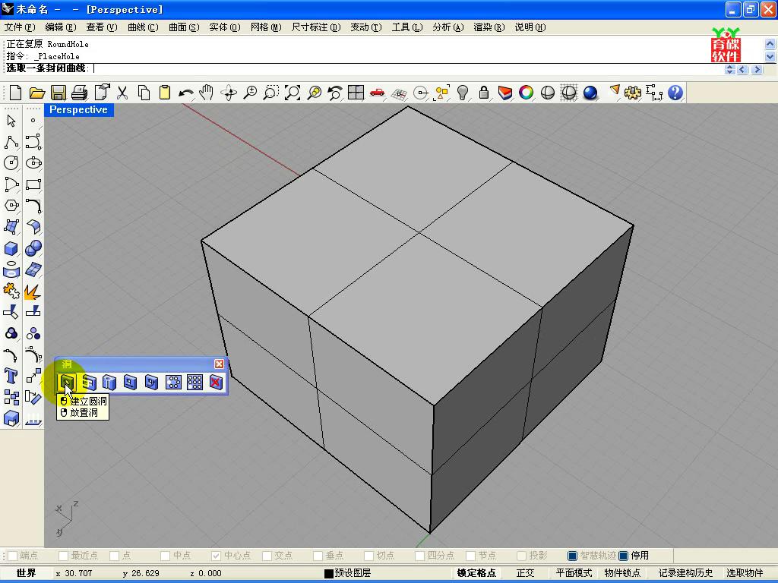This screenshot has width=778, height=583.
Task: Select the Pan hand tool
Action: click(x=207, y=93)
